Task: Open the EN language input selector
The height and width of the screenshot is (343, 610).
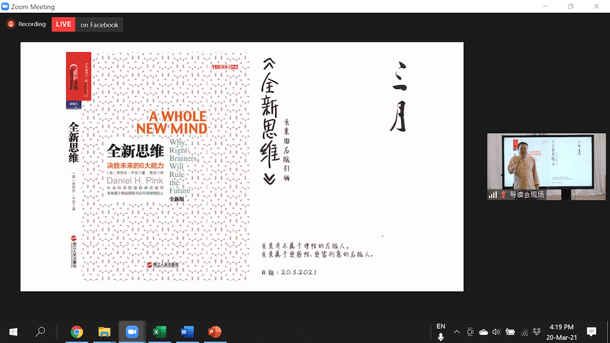Action: (441, 327)
